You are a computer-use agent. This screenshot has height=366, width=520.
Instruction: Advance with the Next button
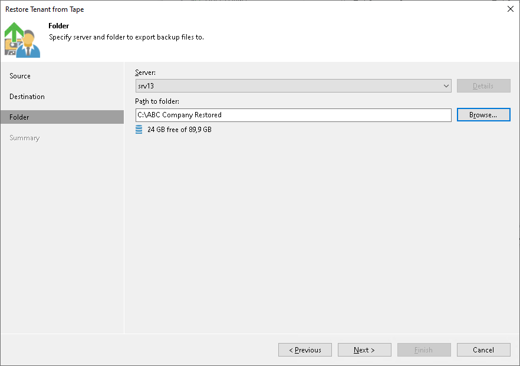[364, 349]
